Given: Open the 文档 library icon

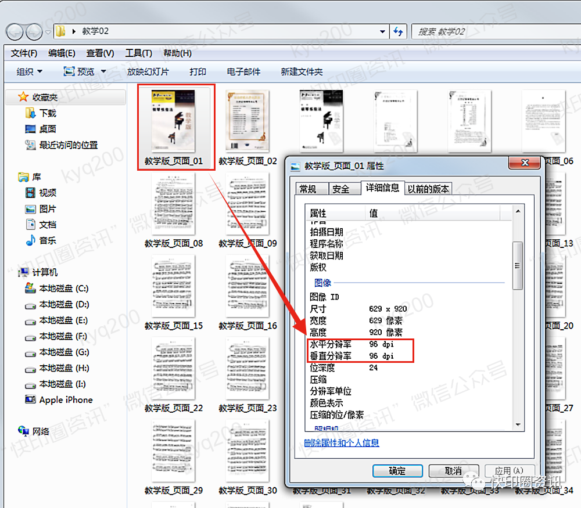Looking at the screenshot, I should [x=31, y=224].
